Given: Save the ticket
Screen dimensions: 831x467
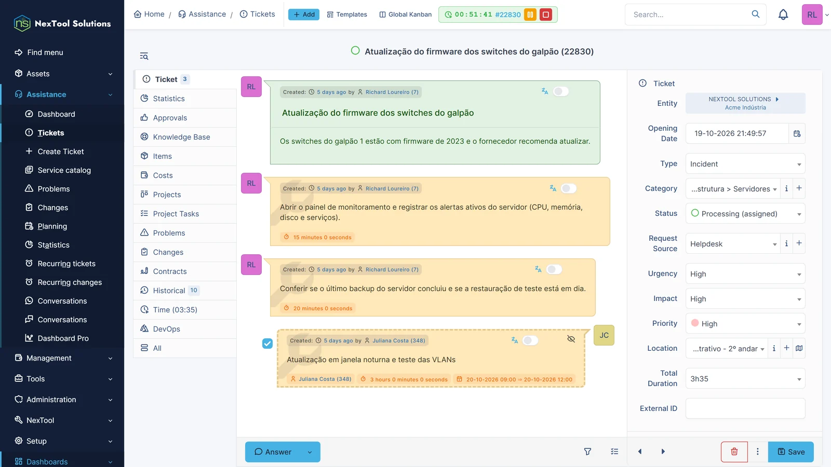Looking at the screenshot, I should coord(791,452).
